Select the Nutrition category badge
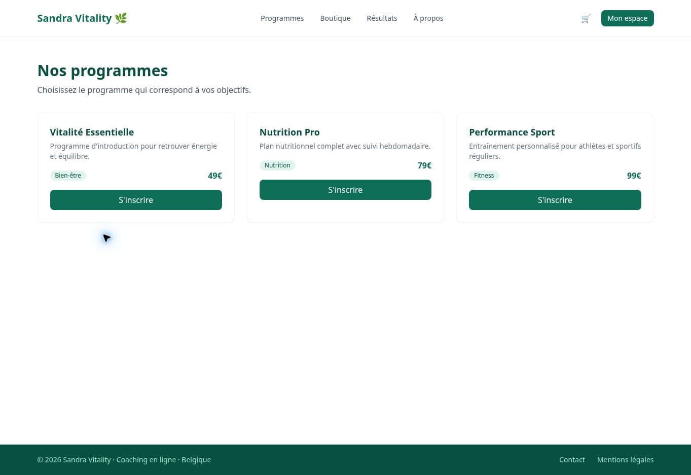Viewport: 691px width, 475px height. coord(277,165)
